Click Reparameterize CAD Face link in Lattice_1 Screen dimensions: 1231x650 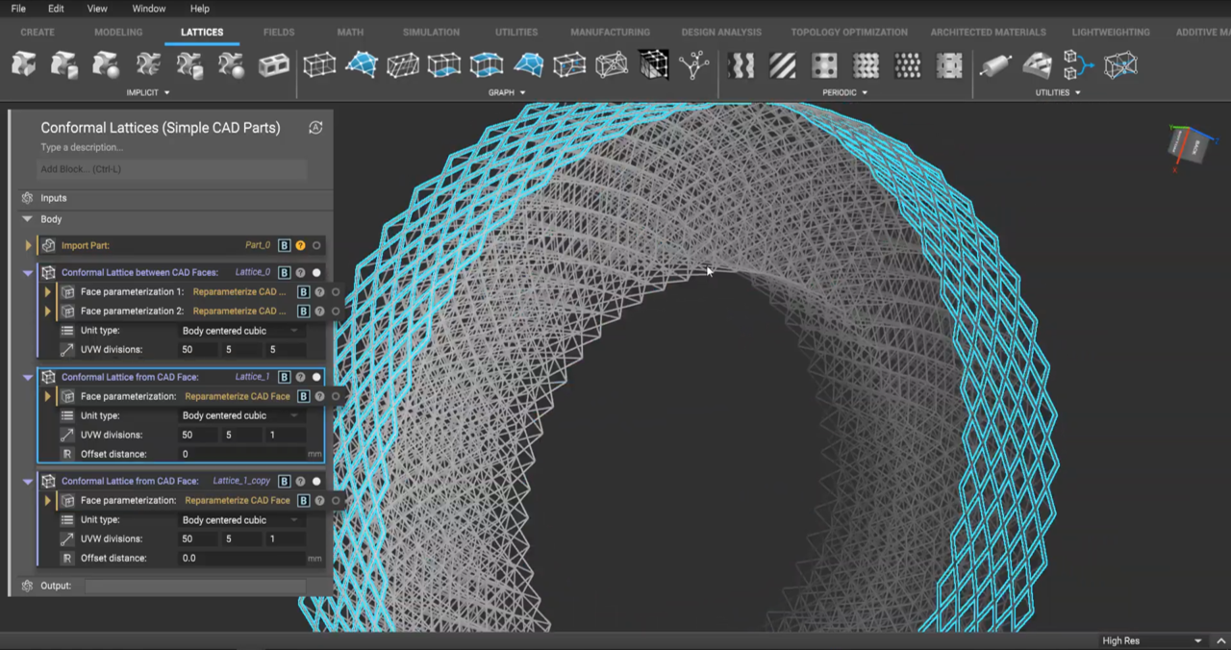tap(238, 396)
